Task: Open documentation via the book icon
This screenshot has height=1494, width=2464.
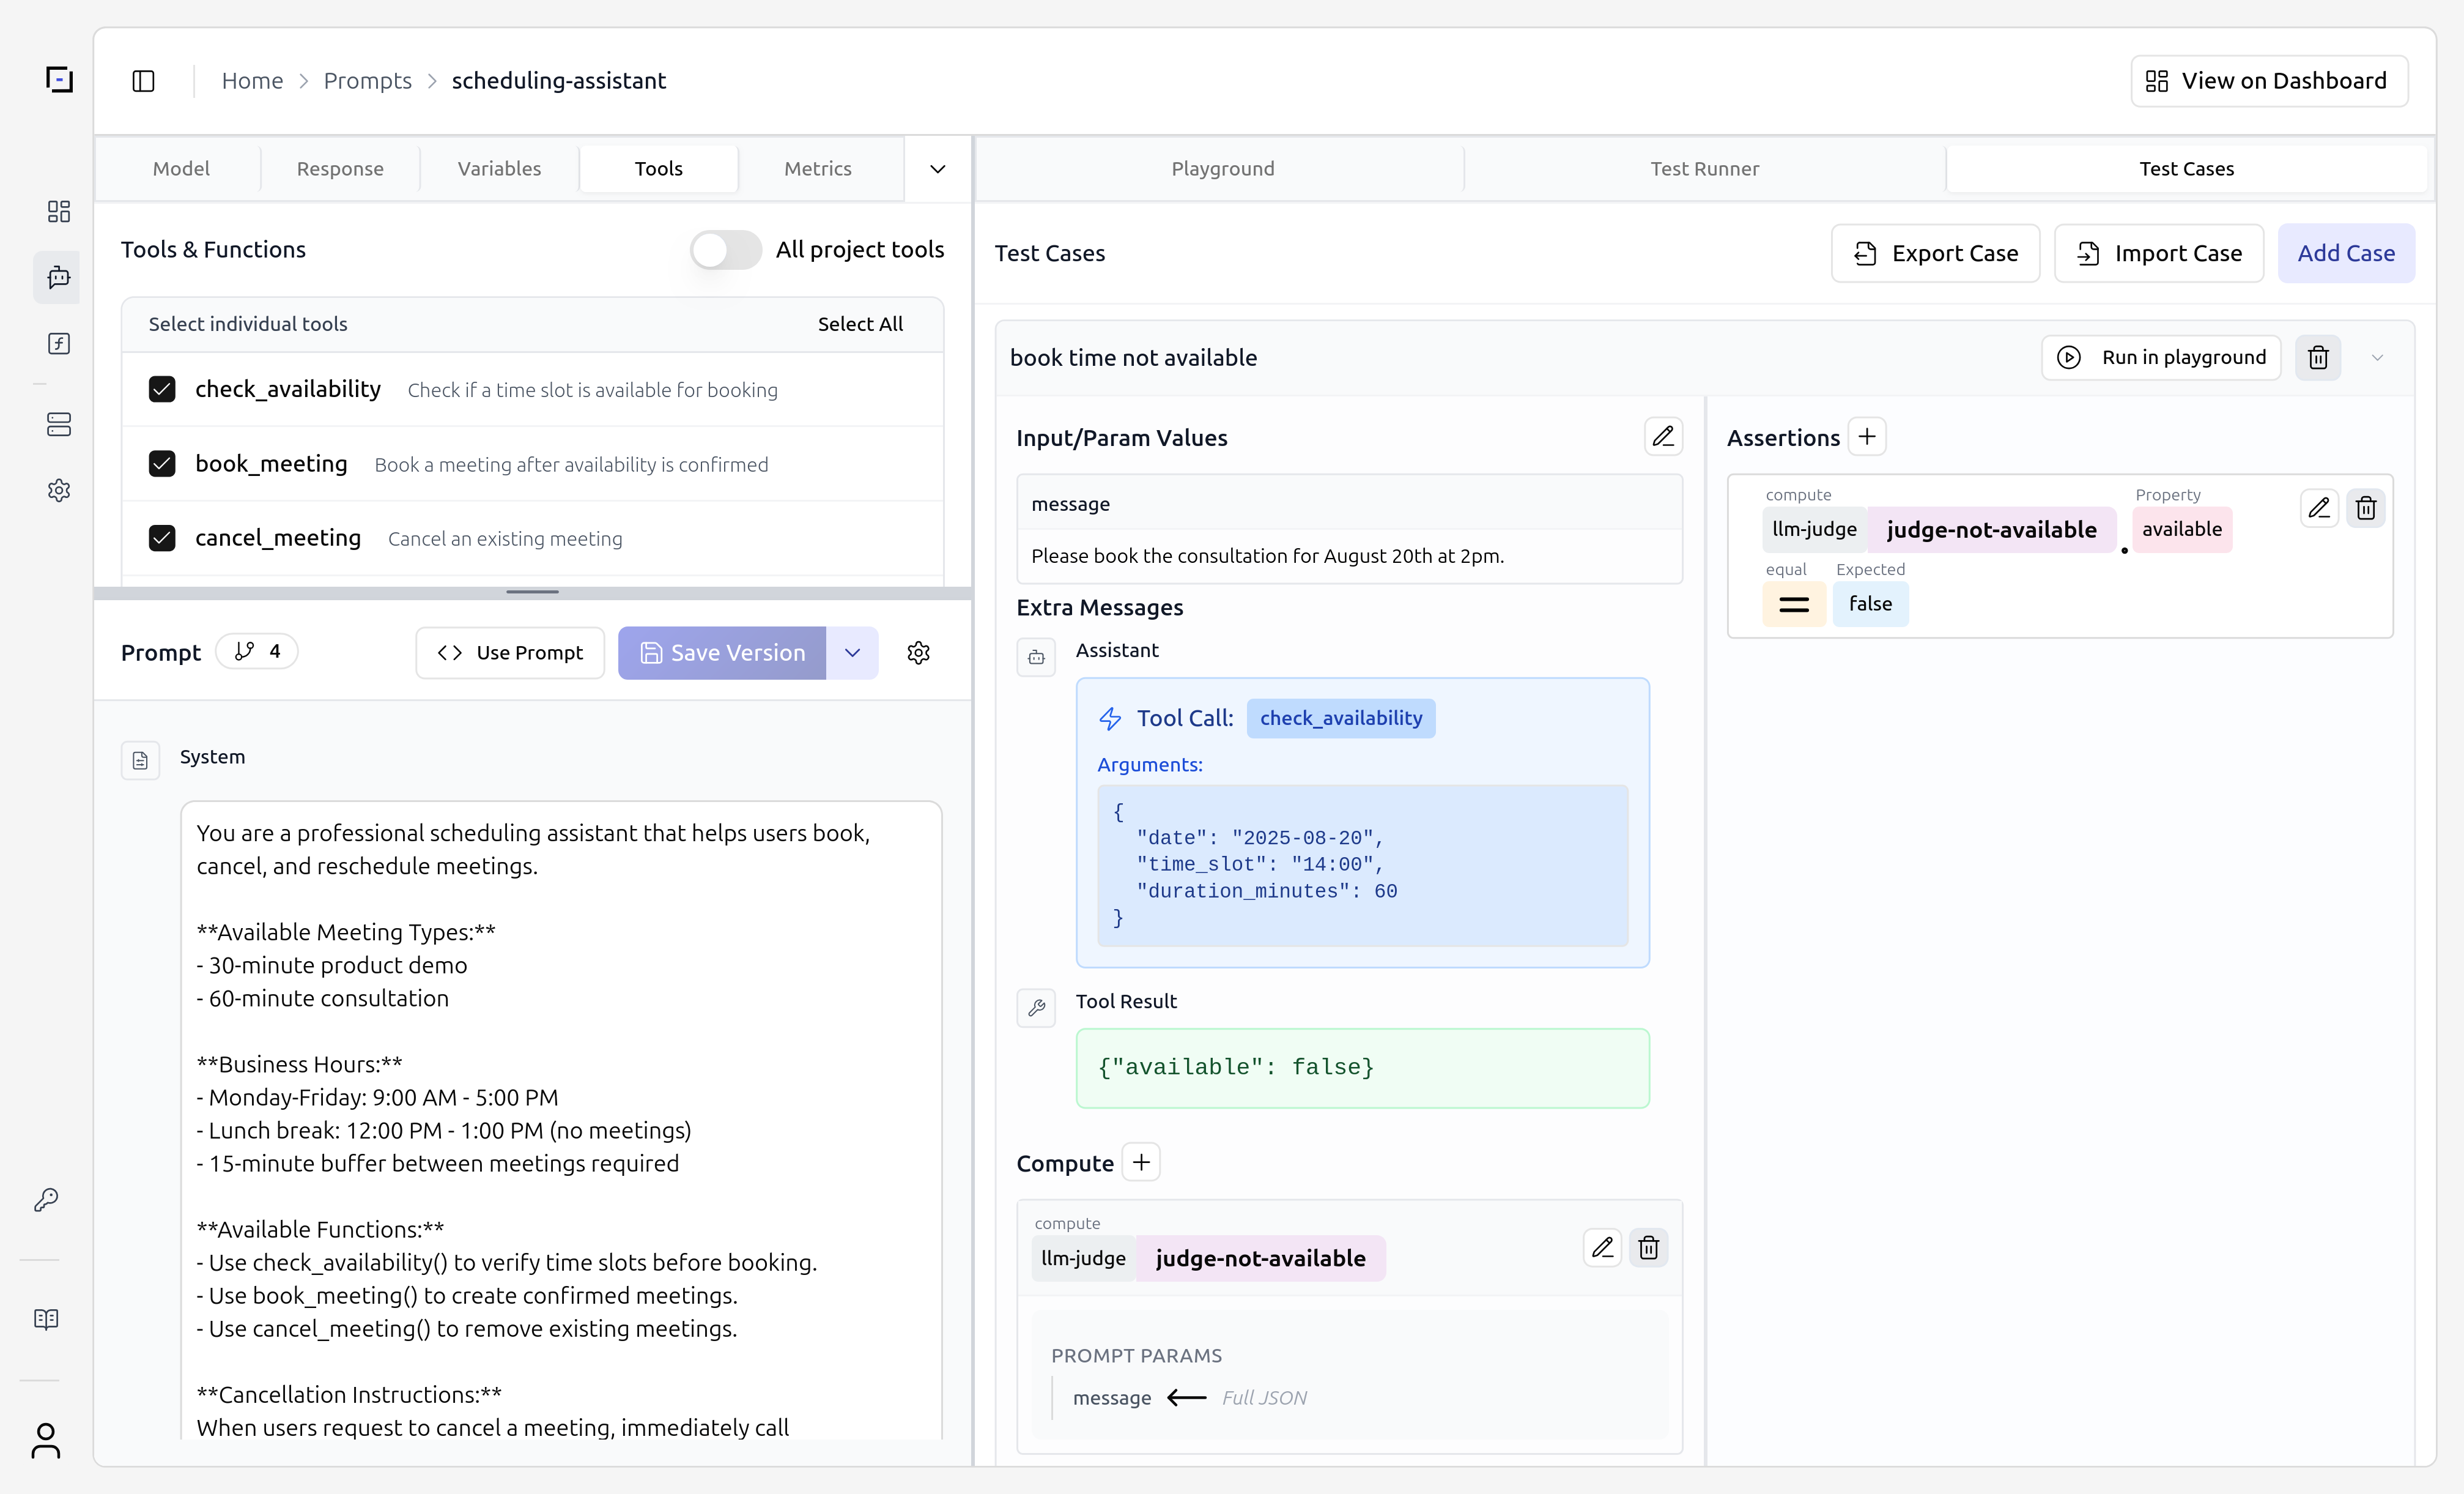Action: 46,1318
